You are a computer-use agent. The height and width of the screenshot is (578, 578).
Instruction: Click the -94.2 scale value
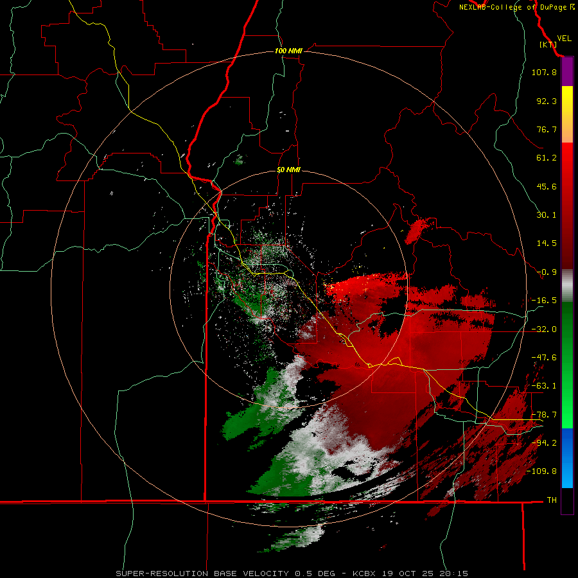(544, 443)
